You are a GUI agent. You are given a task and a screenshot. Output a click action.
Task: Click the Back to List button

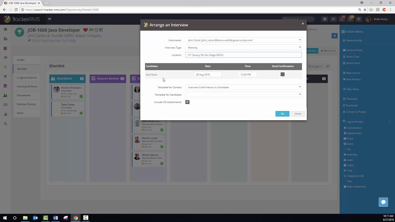[328, 51]
